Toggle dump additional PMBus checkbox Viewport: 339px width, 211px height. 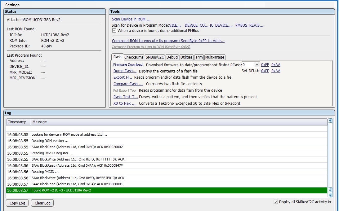pos(114,31)
